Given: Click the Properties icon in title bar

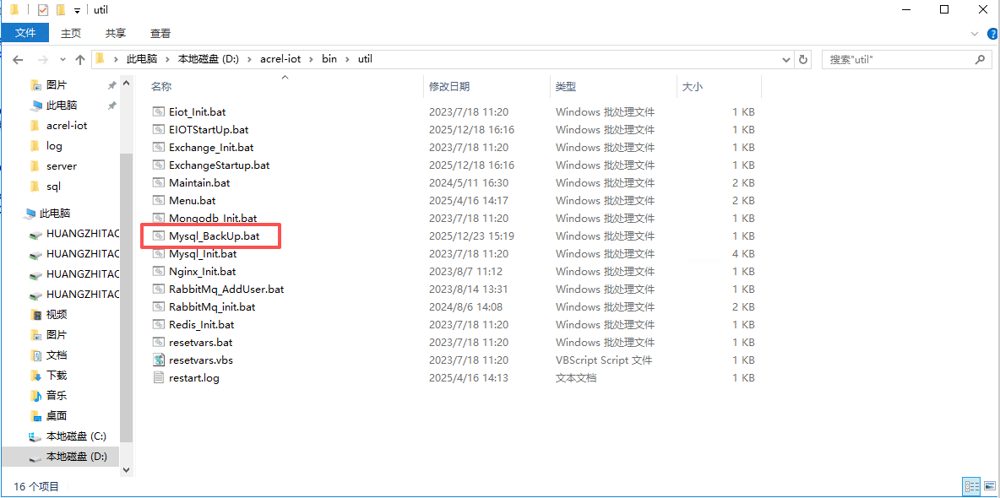Looking at the screenshot, I should (43, 10).
